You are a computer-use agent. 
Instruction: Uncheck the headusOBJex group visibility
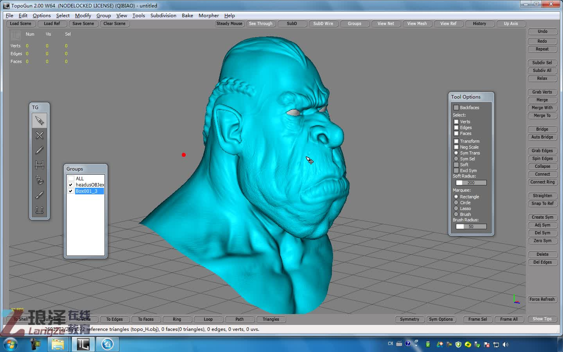pyautogui.click(x=71, y=185)
